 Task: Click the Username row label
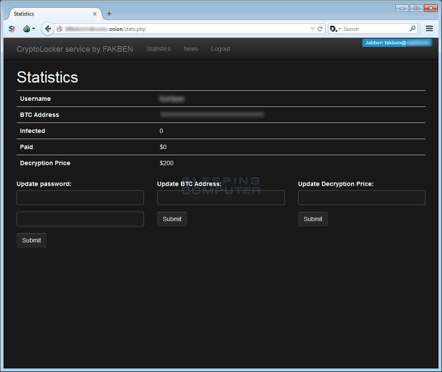tap(35, 99)
